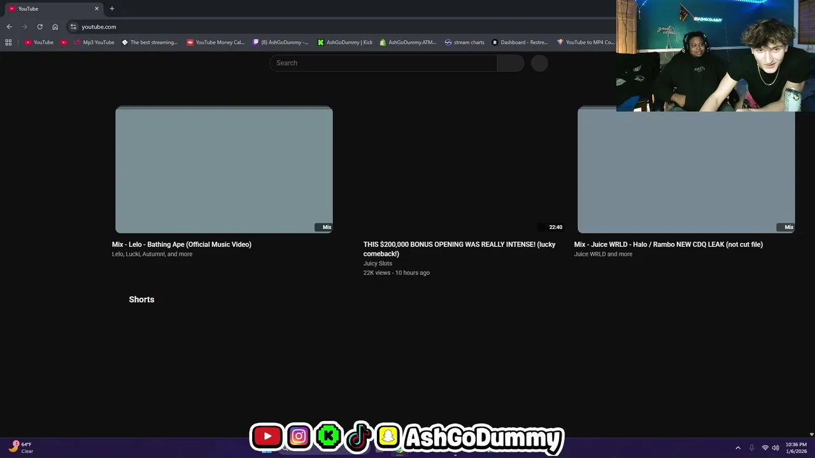Open the Mp3 YouTube bookmark
The height and width of the screenshot is (458, 815).
[94, 43]
